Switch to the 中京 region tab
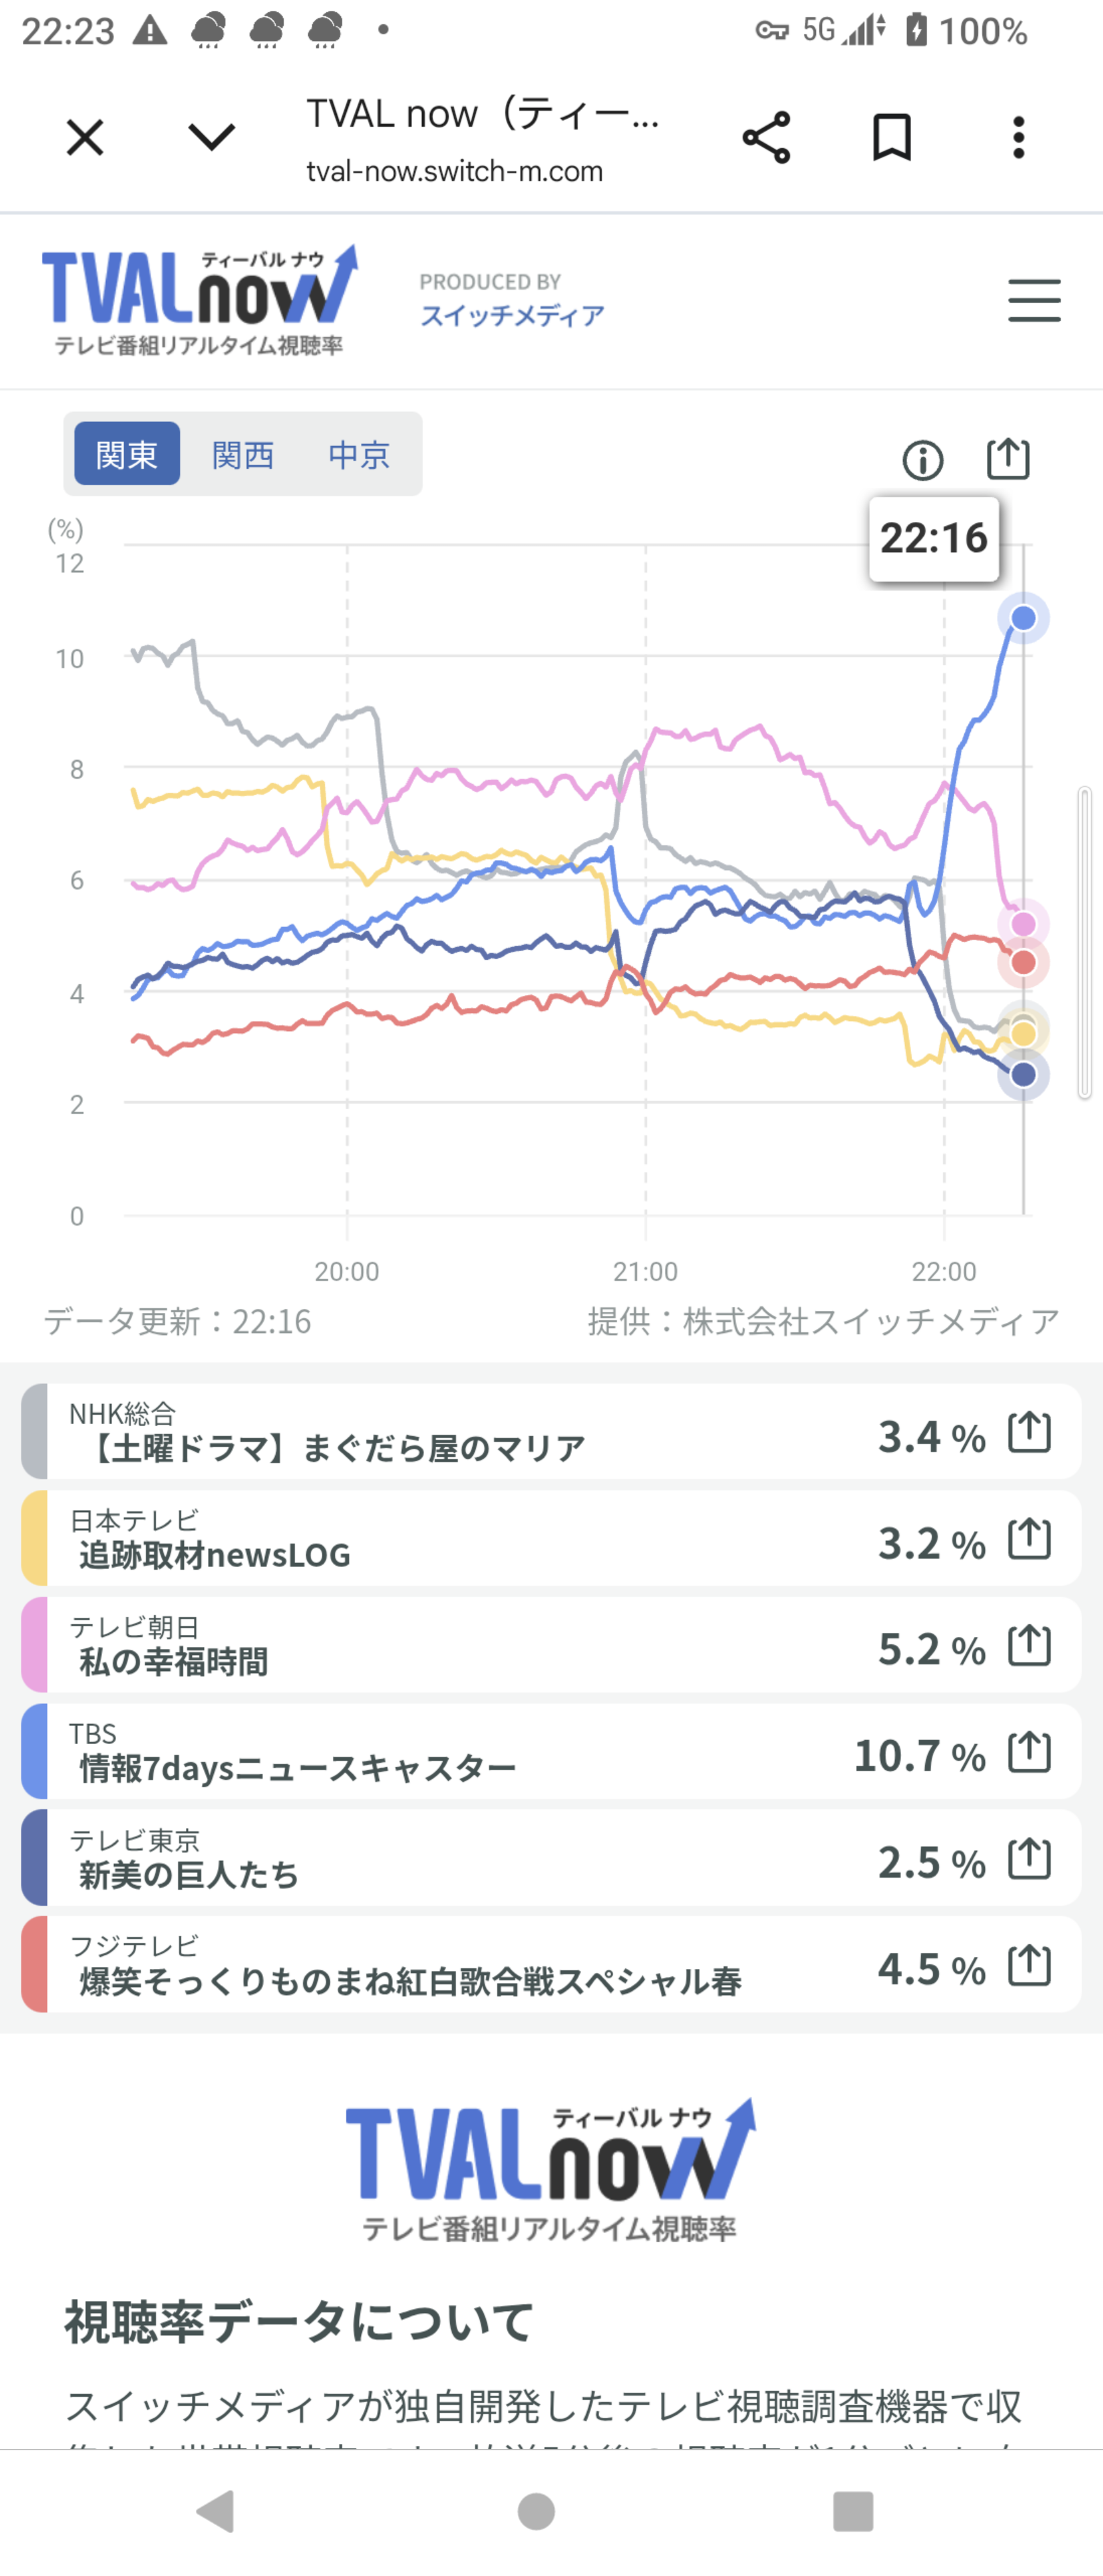The height and width of the screenshot is (2576, 1103). [359, 455]
